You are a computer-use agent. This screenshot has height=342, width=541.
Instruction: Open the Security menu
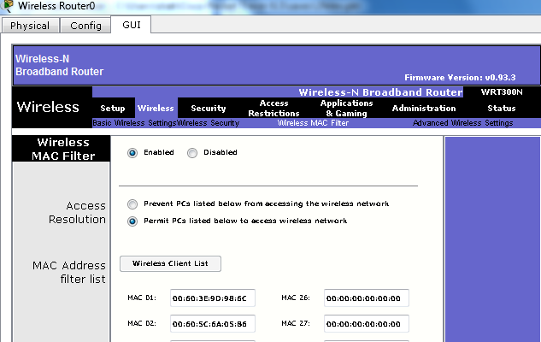click(x=209, y=109)
